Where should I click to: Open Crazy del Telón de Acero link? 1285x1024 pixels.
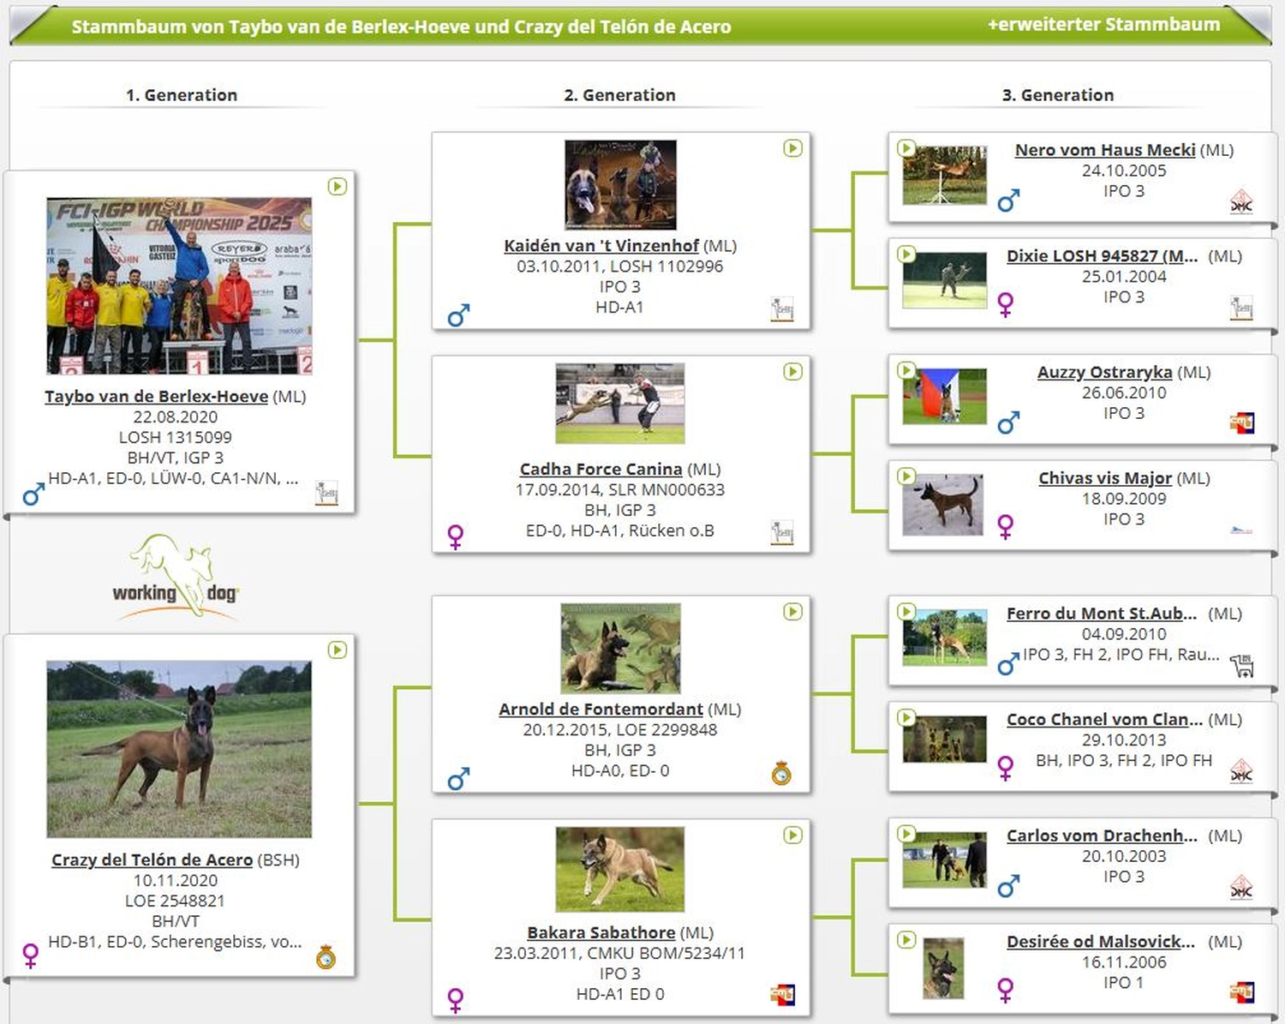[152, 860]
